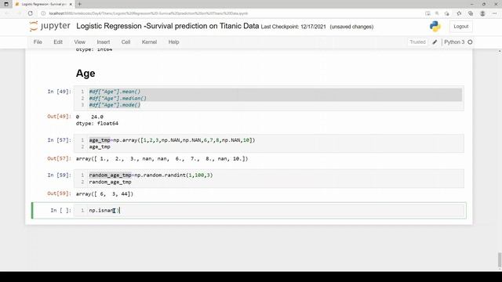Screen dimensions: 502x282
Task: Select code cell In [57] with age_tmp
Action: pyautogui.click(x=268, y=143)
